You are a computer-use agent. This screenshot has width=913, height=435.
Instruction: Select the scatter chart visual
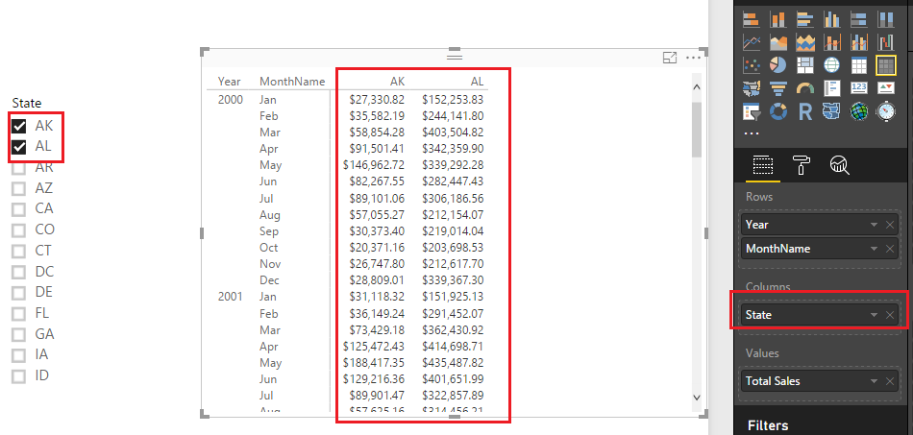[751, 65]
